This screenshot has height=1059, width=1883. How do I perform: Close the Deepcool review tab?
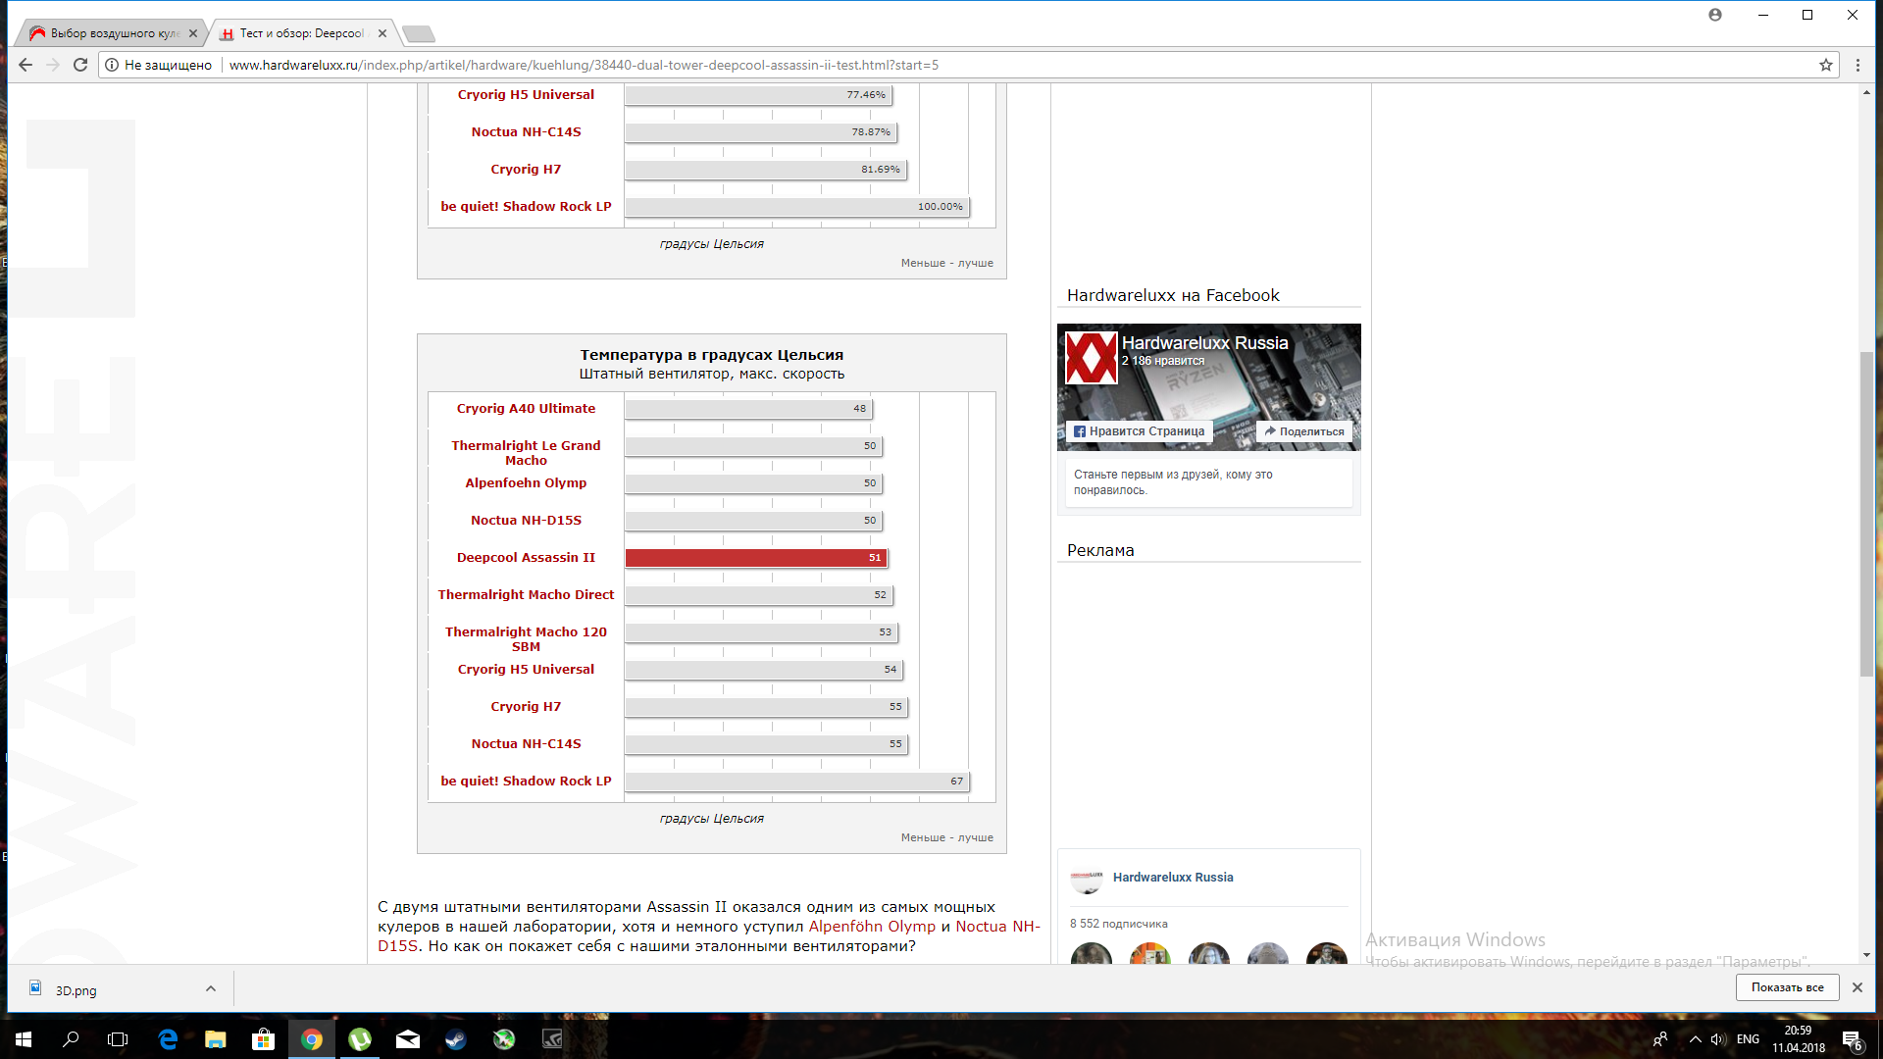[382, 33]
